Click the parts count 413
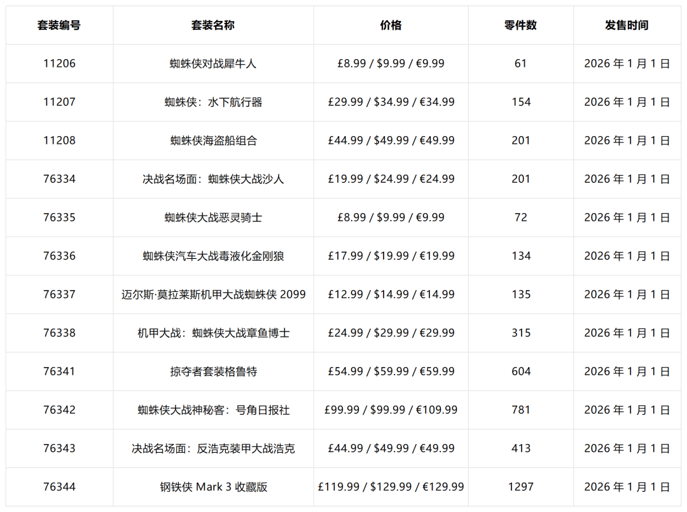 520,448
